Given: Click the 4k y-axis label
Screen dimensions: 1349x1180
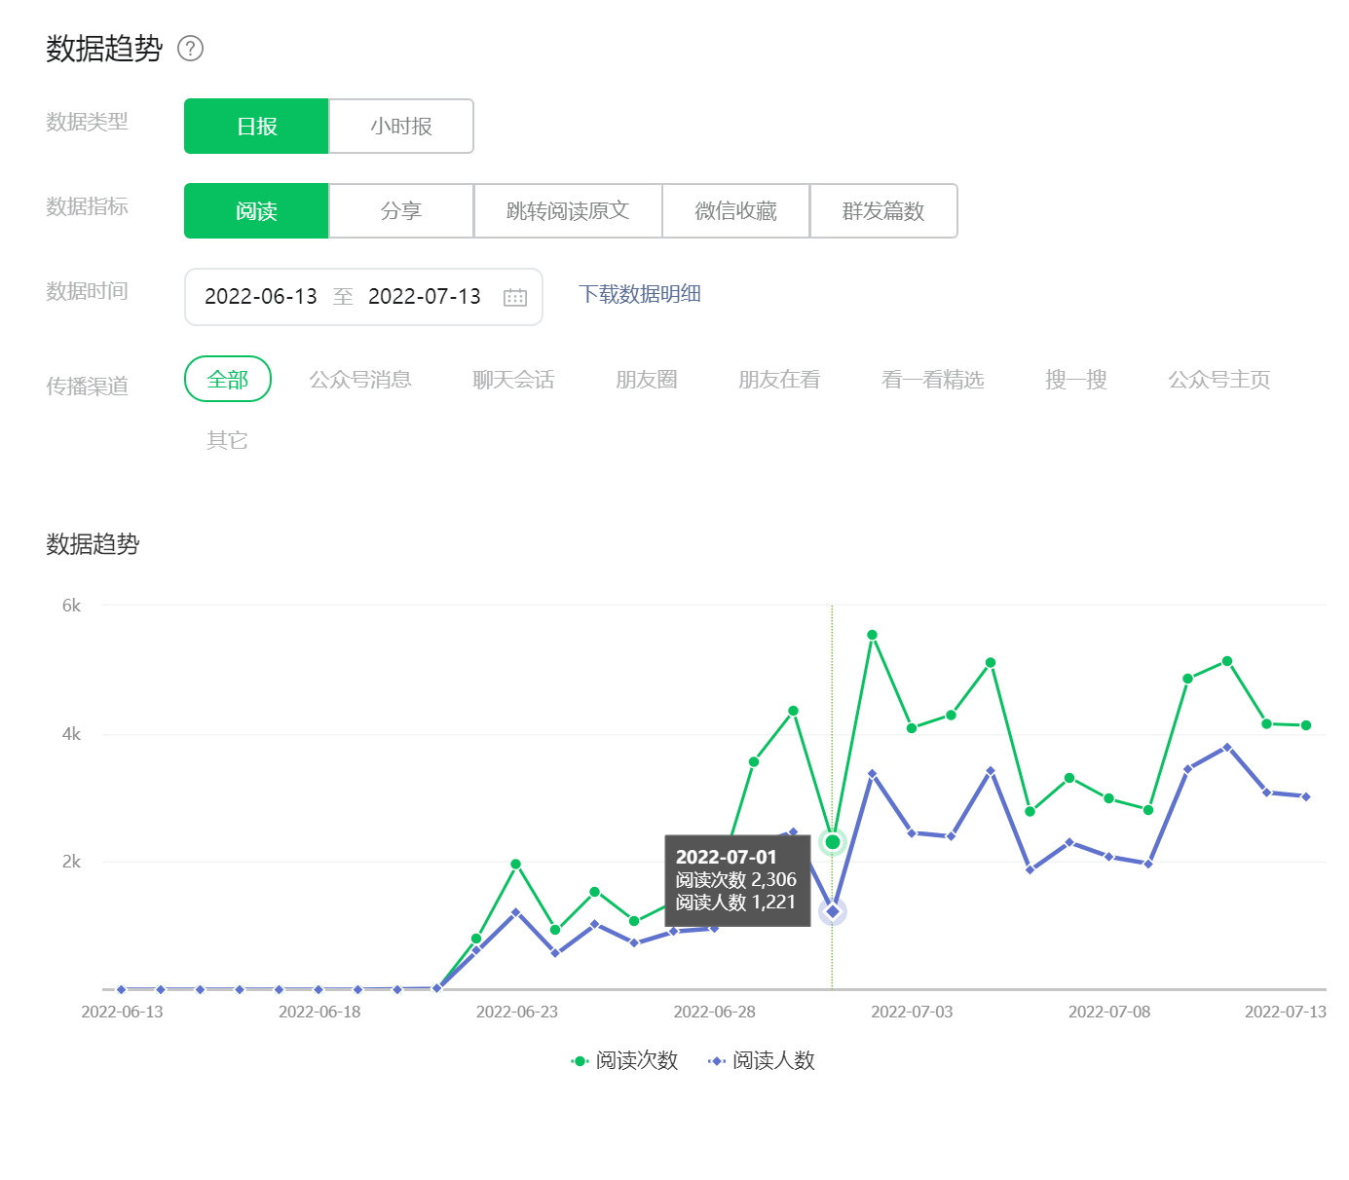Looking at the screenshot, I should [x=71, y=734].
